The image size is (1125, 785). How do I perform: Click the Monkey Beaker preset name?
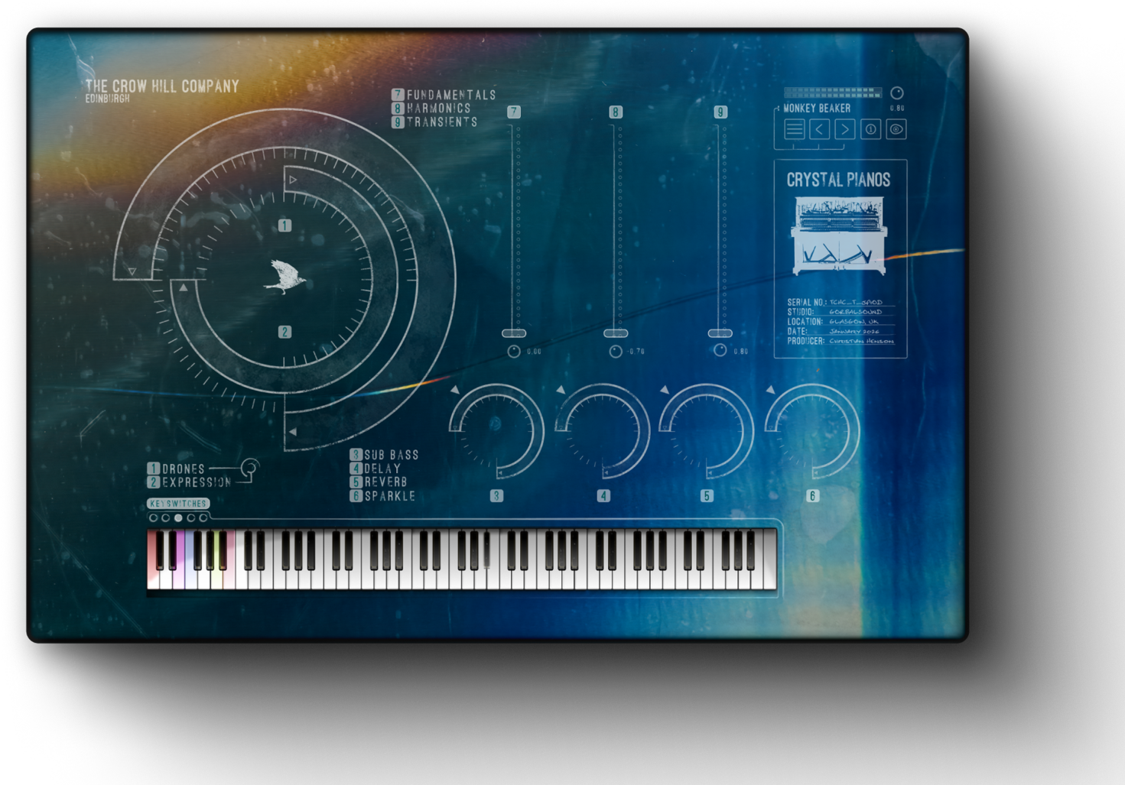(817, 109)
